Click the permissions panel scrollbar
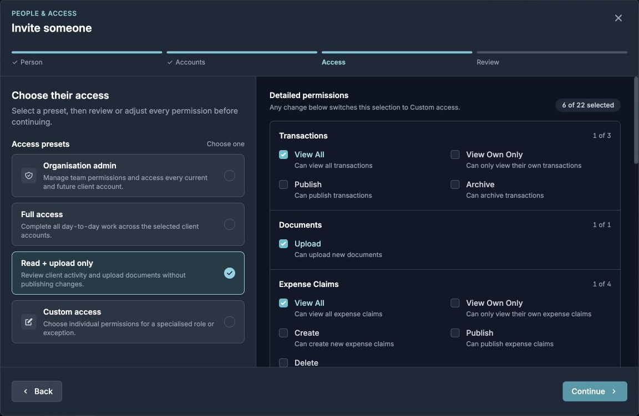 click(x=636, y=121)
